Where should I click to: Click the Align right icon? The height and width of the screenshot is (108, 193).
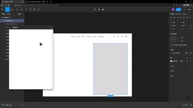178,17
